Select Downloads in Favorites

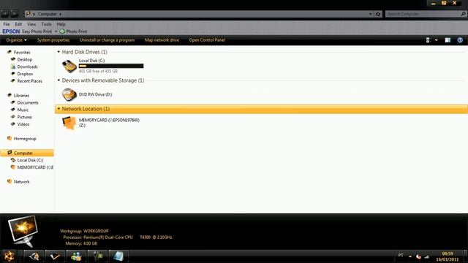click(x=28, y=66)
